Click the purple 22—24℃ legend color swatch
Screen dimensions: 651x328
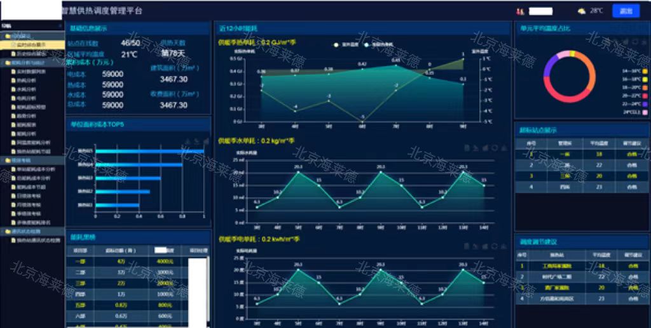point(645,104)
